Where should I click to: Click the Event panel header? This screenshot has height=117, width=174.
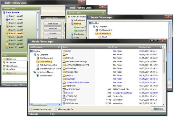click(14, 55)
